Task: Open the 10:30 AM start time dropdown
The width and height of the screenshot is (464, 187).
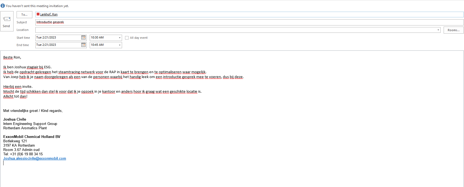Action: pyautogui.click(x=120, y=38)
